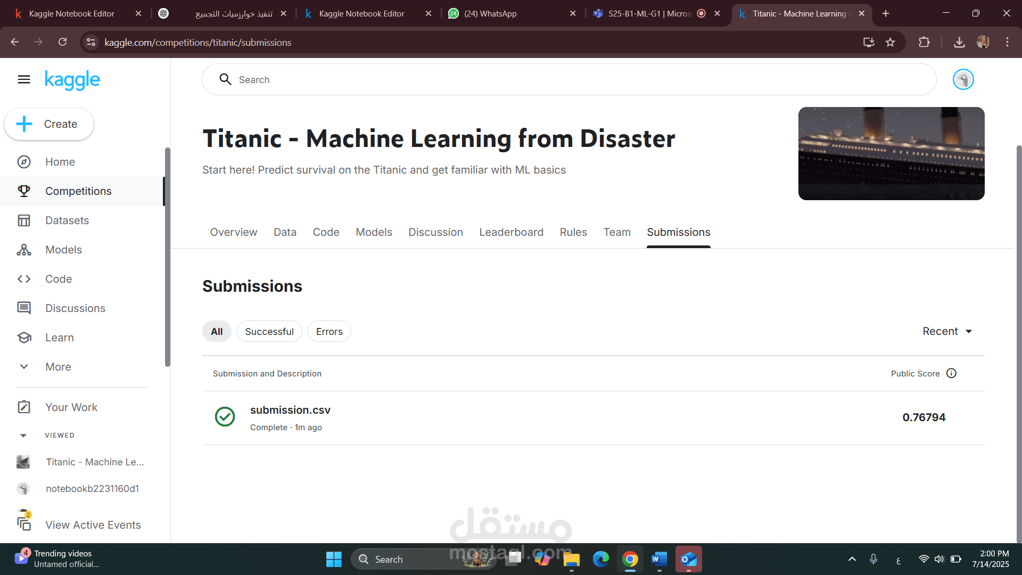Open File Explorer from the taskbar
The image size is (1022, 575).
[x=571, y=560]
